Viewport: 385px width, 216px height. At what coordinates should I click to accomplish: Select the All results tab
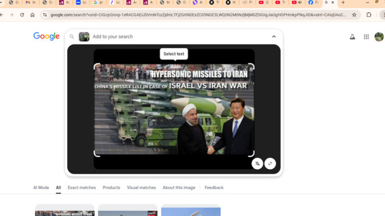click(x=58, y=187)
